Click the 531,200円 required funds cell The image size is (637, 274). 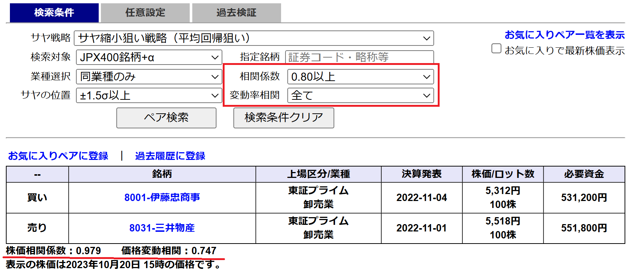(x=584, y=198)
